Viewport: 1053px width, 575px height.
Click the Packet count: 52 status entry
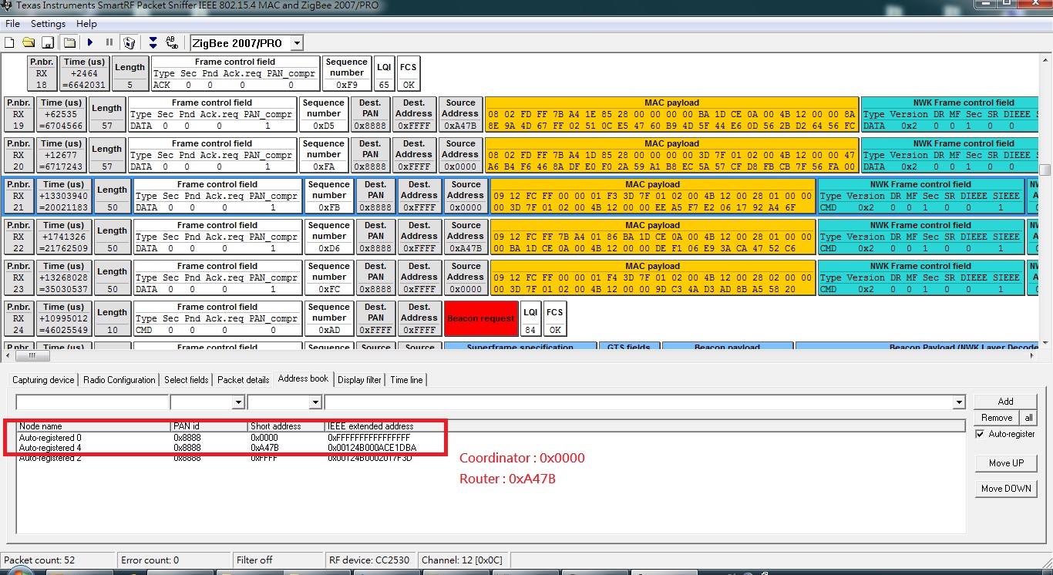59,560
